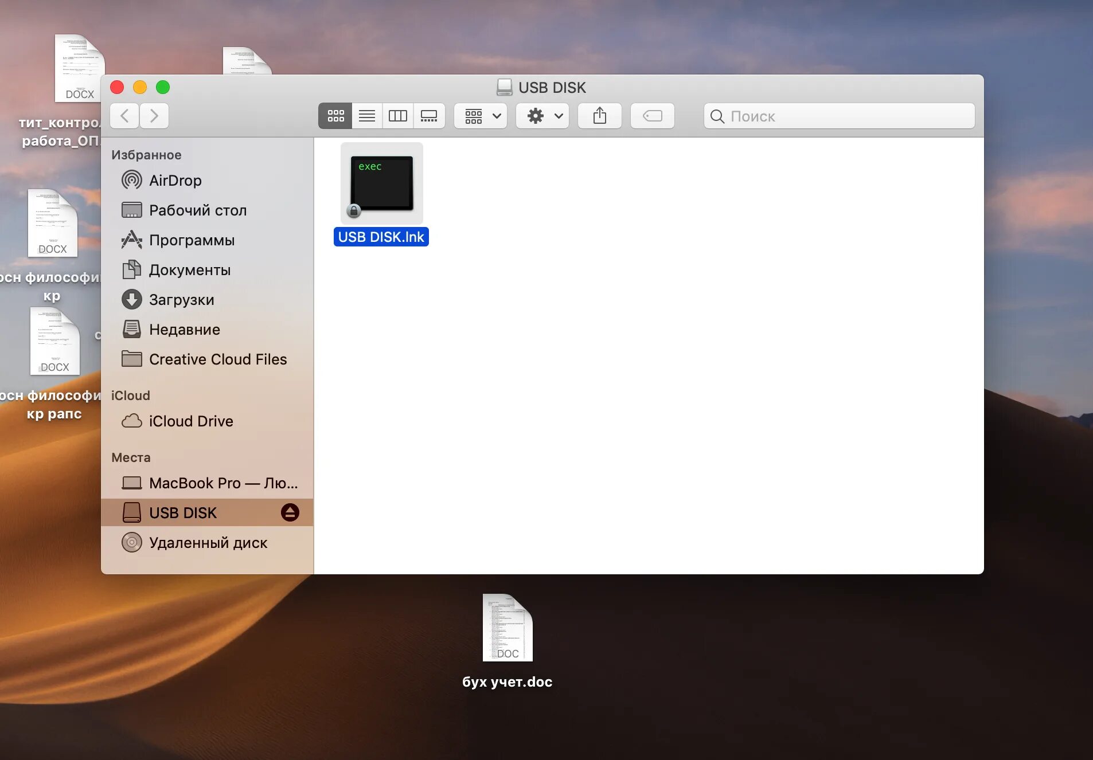This screenshot has height=760, width=1093.
Task: Click the Edit Tags toolbar button
Action: pyautogui.click(x=653, y=116)
